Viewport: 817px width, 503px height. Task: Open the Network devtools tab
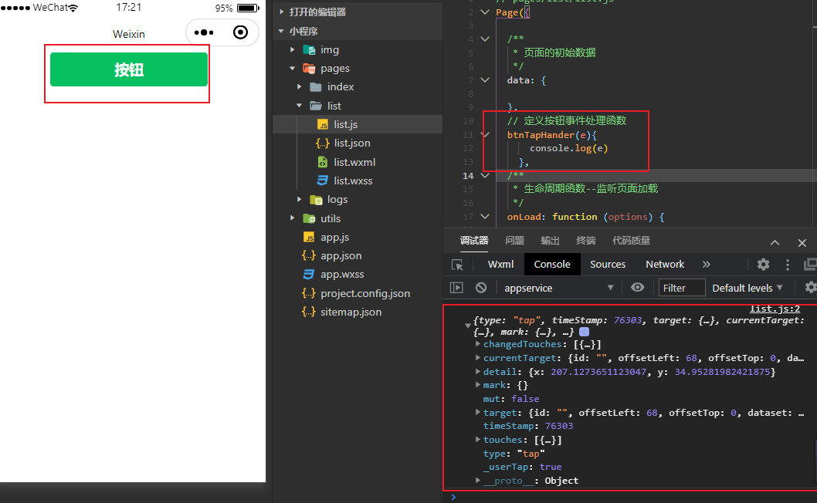tap(665, 265)
